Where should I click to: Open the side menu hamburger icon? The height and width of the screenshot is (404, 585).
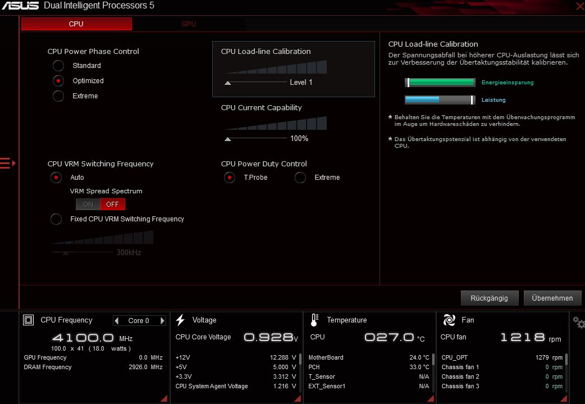click(x=7, y=163)
